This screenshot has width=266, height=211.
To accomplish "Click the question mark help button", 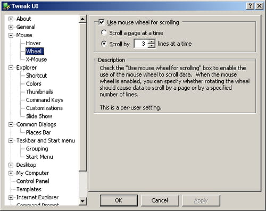I will 250,6.
